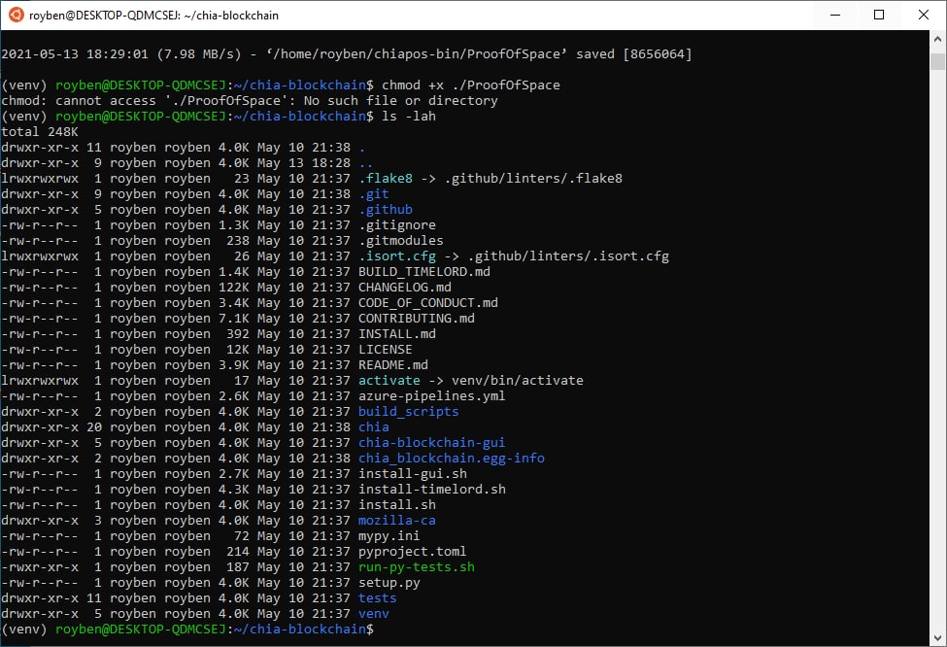Click the 'build_scripts' directory name
Screen dimensions: 947x647
(408, 411)
